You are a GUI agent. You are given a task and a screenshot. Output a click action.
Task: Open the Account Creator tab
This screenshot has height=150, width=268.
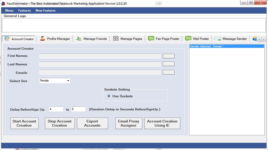coord(19,39)
